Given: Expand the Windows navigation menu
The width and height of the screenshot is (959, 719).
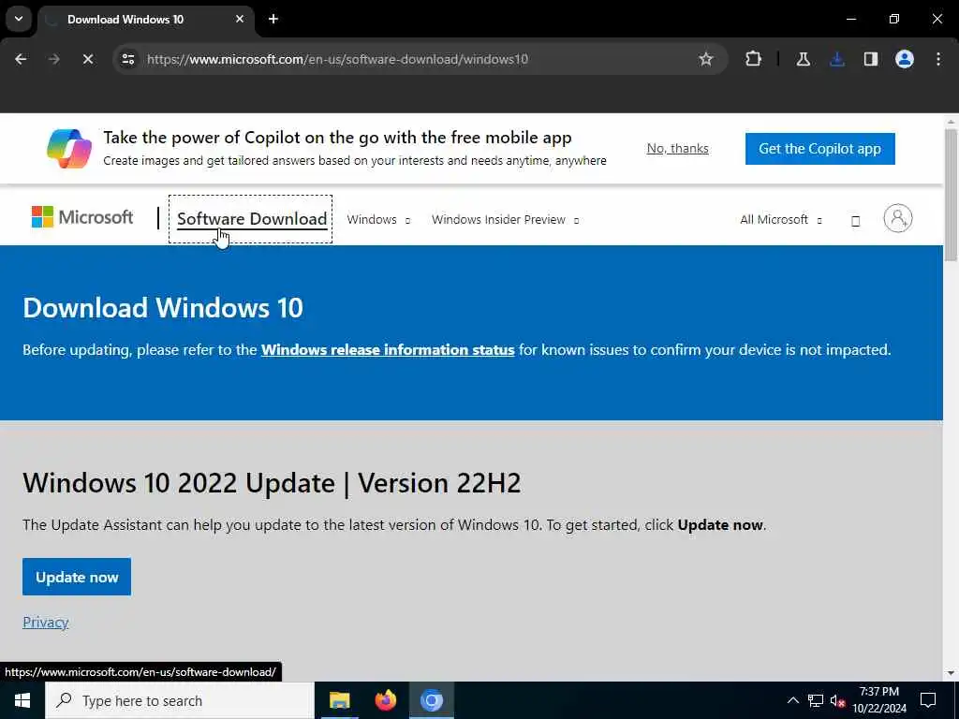Looking at the screenshot, I should (x=378, y=219).
